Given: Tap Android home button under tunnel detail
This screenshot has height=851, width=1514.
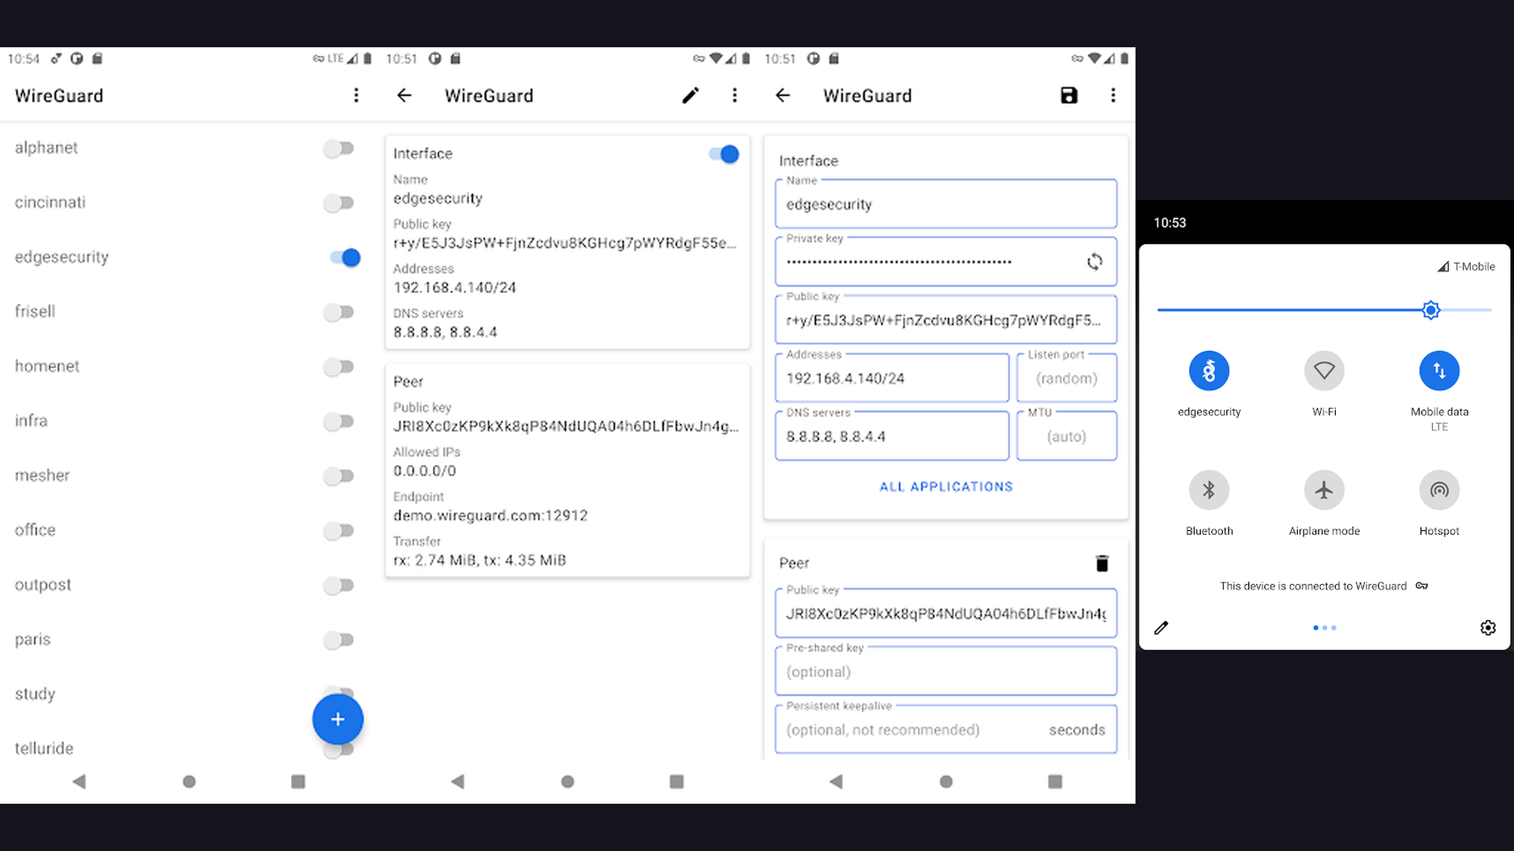Looking at the screenshot, I should pos(568,782).
